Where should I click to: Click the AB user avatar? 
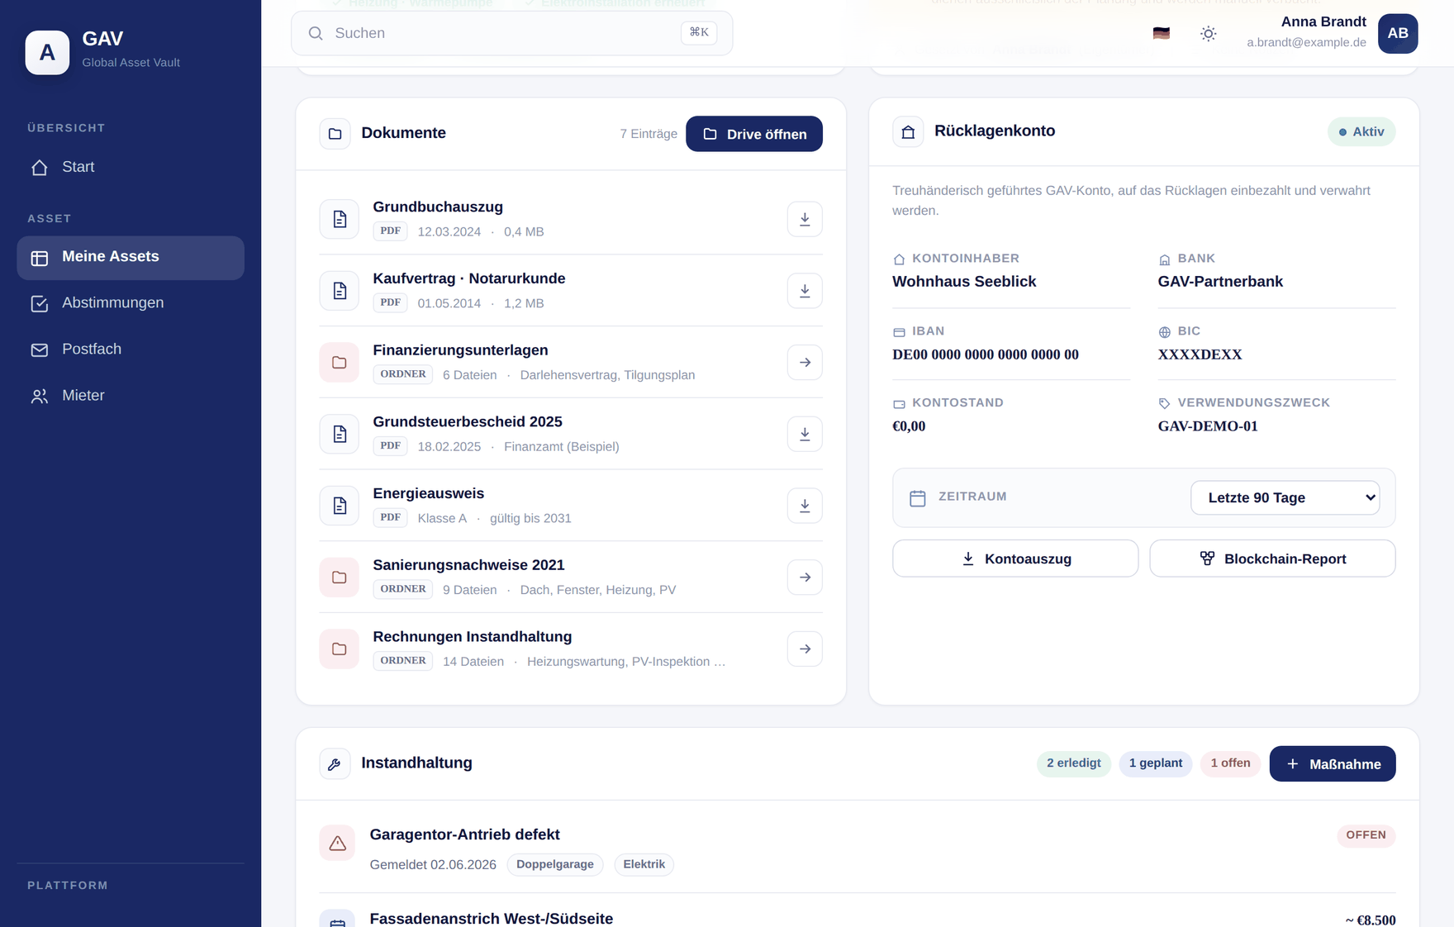click(x=1398, y=34)
